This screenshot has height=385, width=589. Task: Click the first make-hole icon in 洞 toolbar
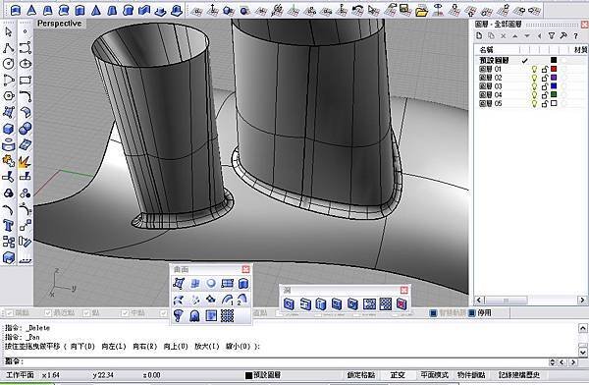coord(289,303)
